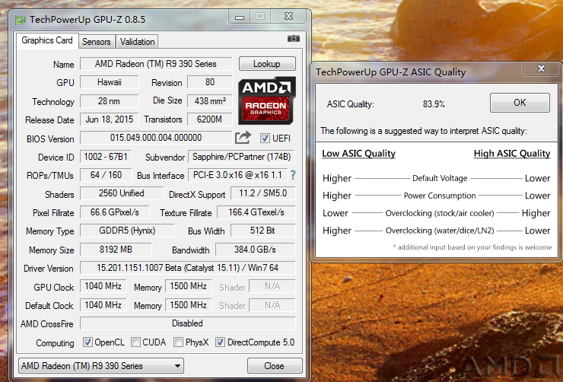
Task: Click the Bus Interface field PCI-E 3.0
Action: [x=237, y=175]
